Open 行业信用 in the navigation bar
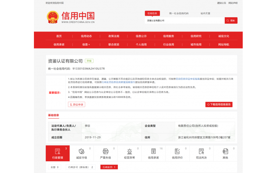The width and height of the screenshot is (277, 173). [169, 45]
